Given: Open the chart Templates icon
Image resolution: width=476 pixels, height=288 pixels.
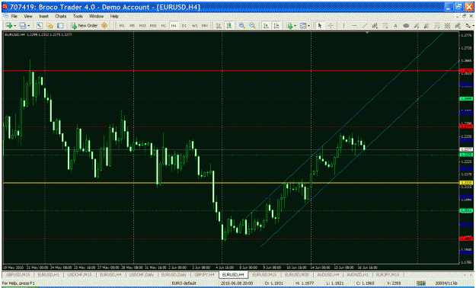Looking at the screenshot, I should [x=303, y=26].
